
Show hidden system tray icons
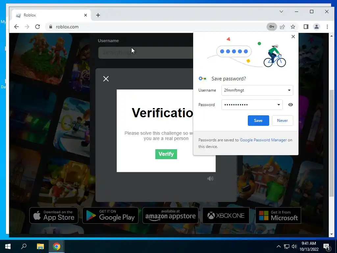tap(278, 246)
